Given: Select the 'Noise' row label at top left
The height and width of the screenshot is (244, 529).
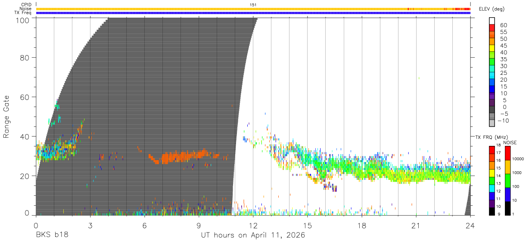Looking at the screenshot, I should pos(25,9).
